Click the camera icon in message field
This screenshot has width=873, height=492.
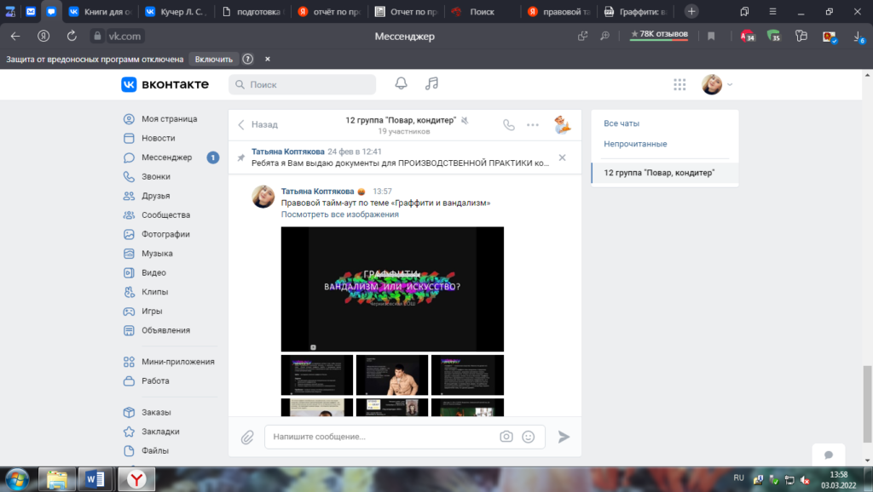tap(506, 437)
